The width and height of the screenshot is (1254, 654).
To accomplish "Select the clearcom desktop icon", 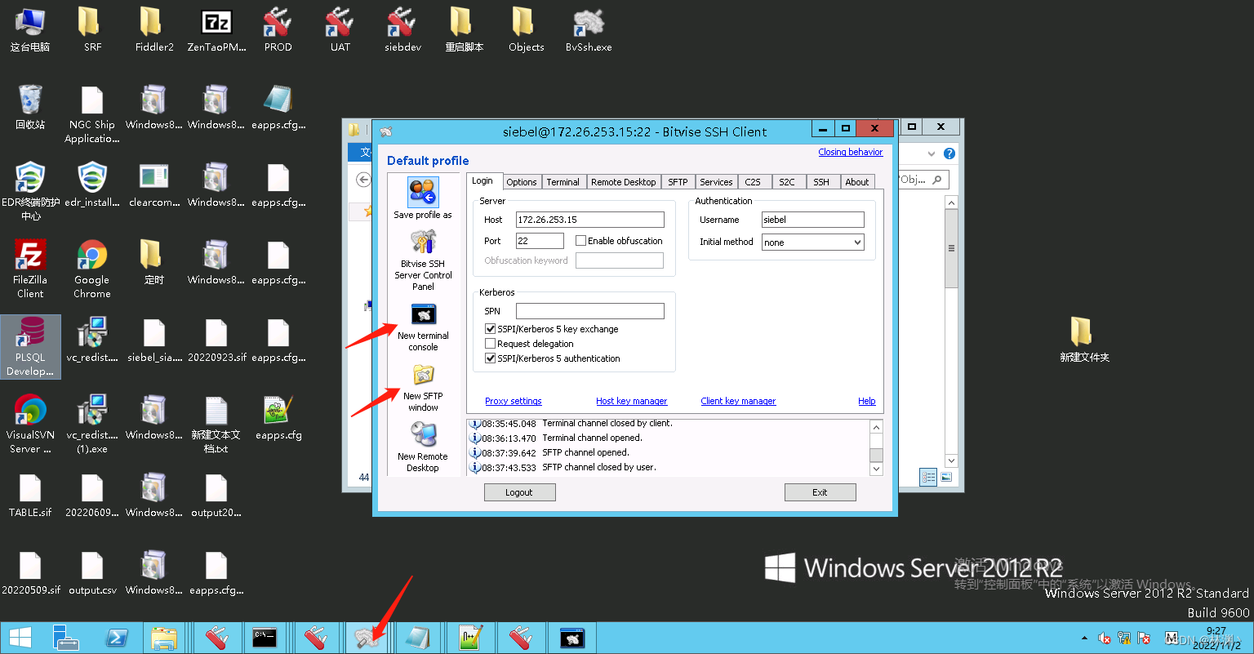I will [154, 185].
